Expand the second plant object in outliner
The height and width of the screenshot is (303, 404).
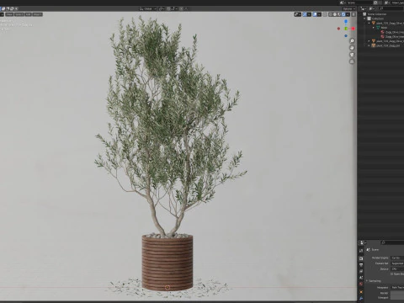click(369, 41)
